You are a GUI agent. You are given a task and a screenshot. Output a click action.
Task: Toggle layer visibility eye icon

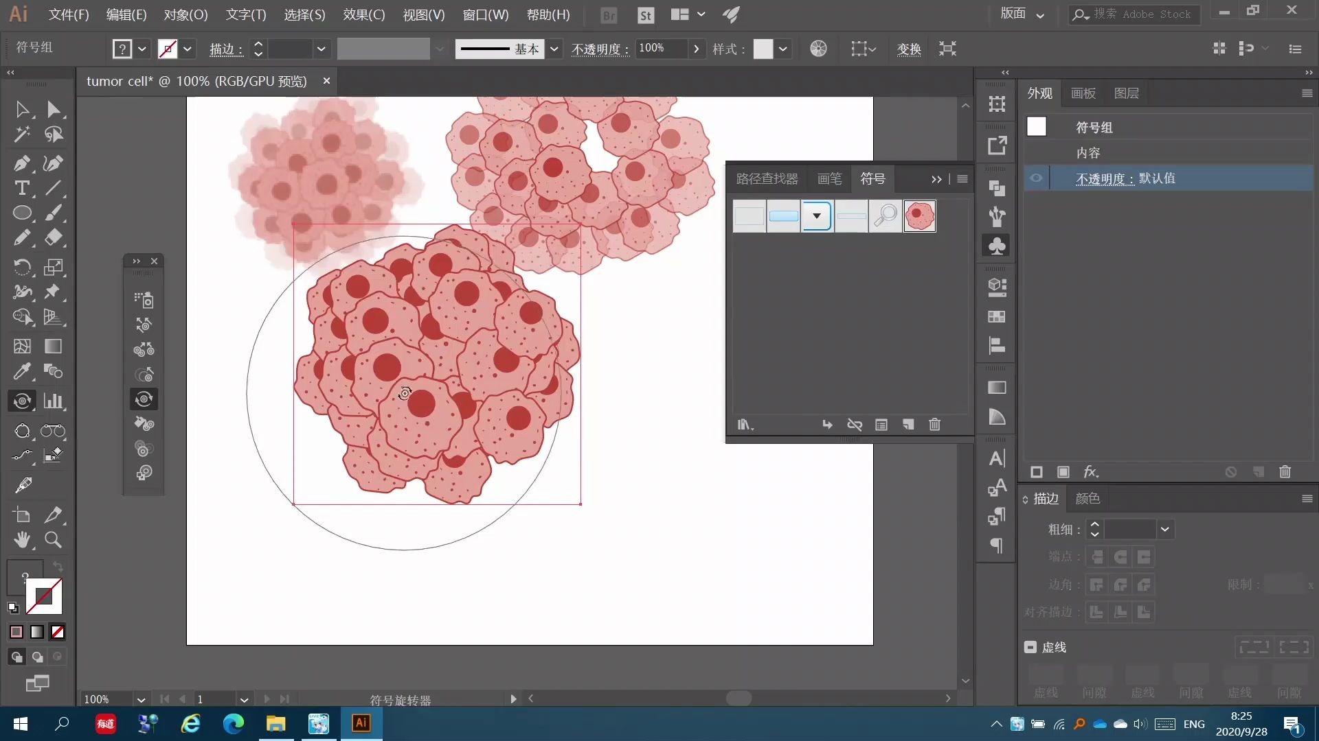click(1035, 178)
